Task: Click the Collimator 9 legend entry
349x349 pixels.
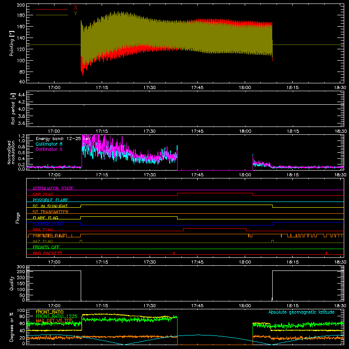Action: 49,149
